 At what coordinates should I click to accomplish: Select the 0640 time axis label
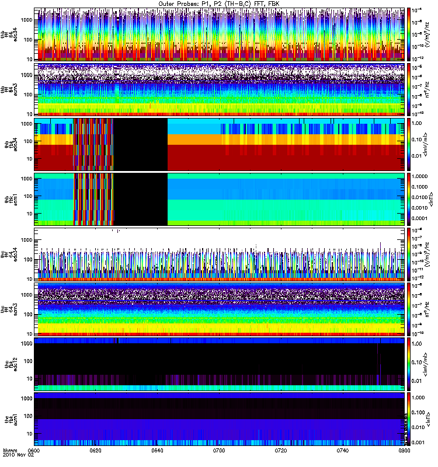coord(157,450)
